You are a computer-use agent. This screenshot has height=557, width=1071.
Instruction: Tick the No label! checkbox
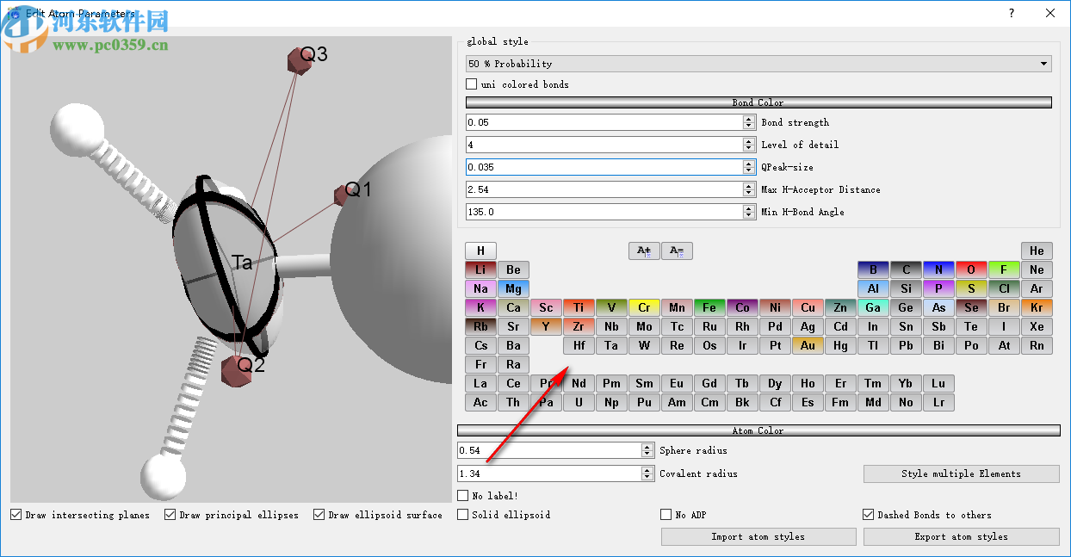pyautogui.click(x=463, y=496)
